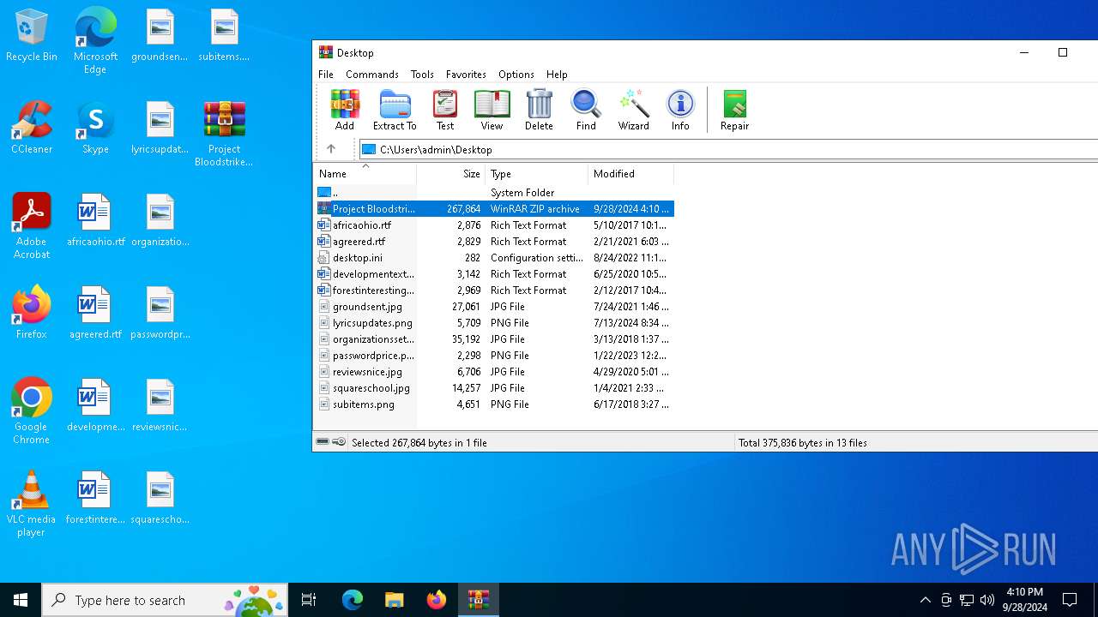Select groundsent.jpg in file list
Screen dimensions: 1098x617
(x=494, y=307)
